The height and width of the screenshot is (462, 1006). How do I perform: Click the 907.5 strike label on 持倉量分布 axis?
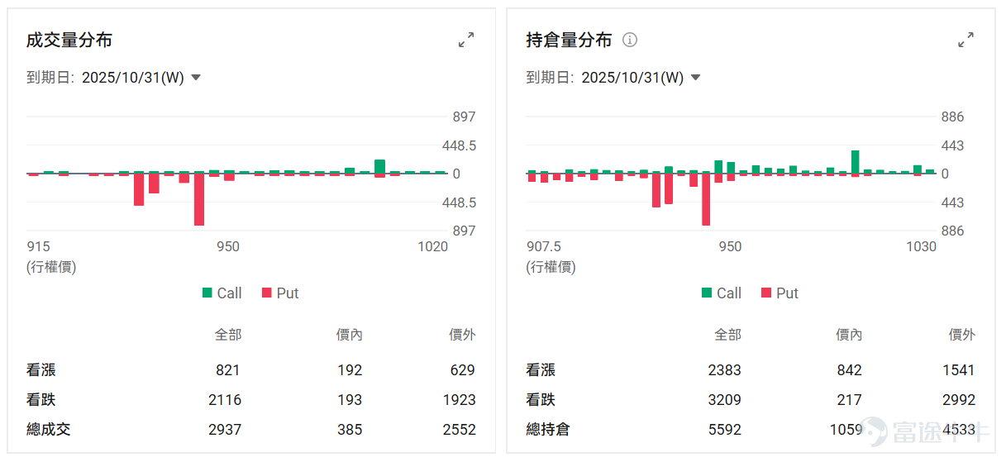(x=544, y=246)
